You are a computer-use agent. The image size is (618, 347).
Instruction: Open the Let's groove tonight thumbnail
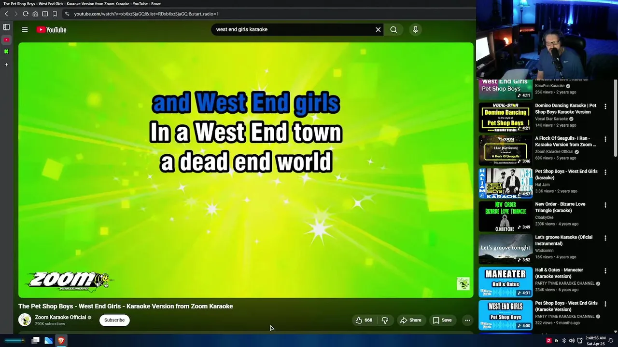[506, 249]
